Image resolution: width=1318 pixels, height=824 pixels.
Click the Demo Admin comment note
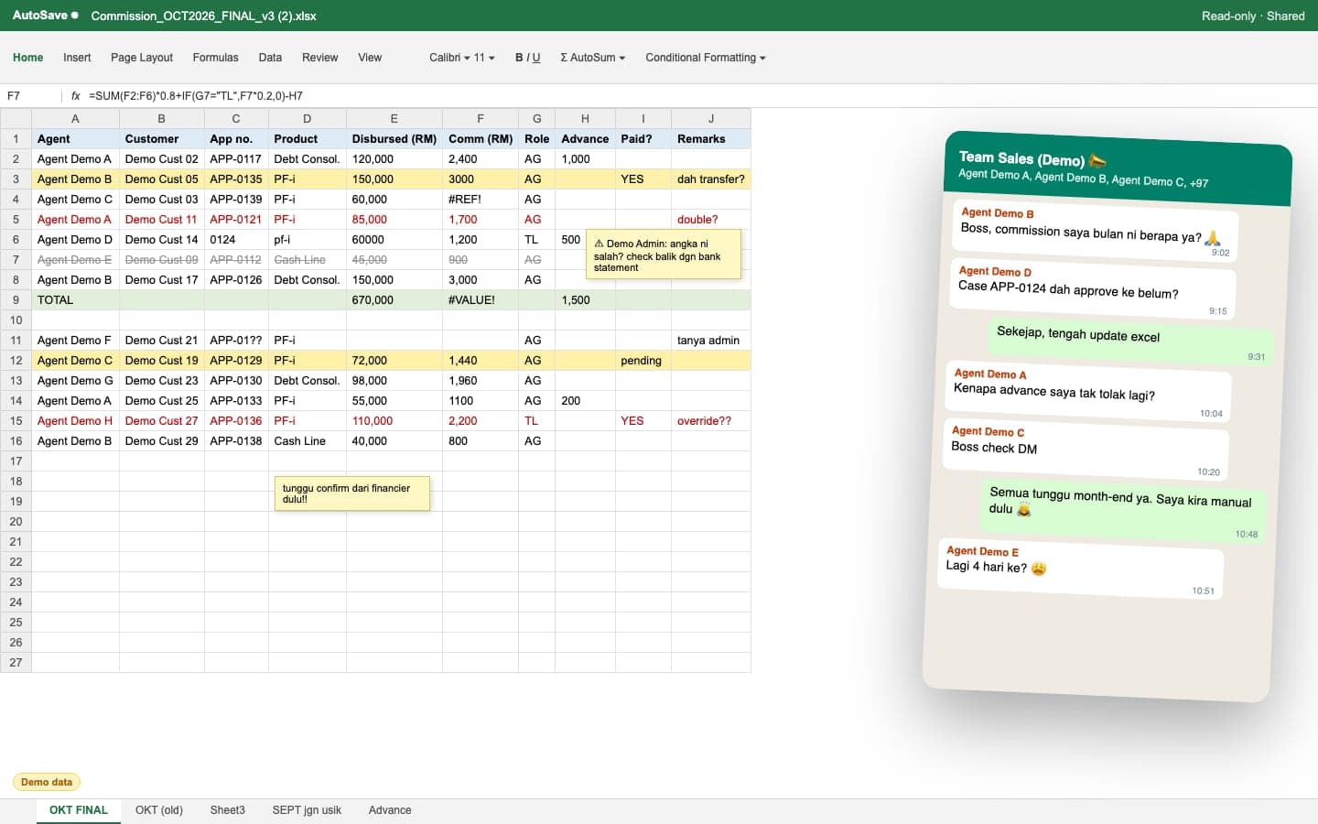(664, 255)
